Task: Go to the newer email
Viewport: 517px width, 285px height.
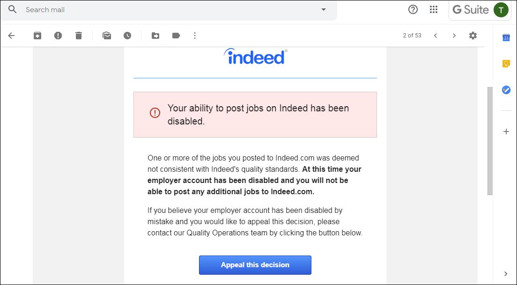Action: coord(436,36)
